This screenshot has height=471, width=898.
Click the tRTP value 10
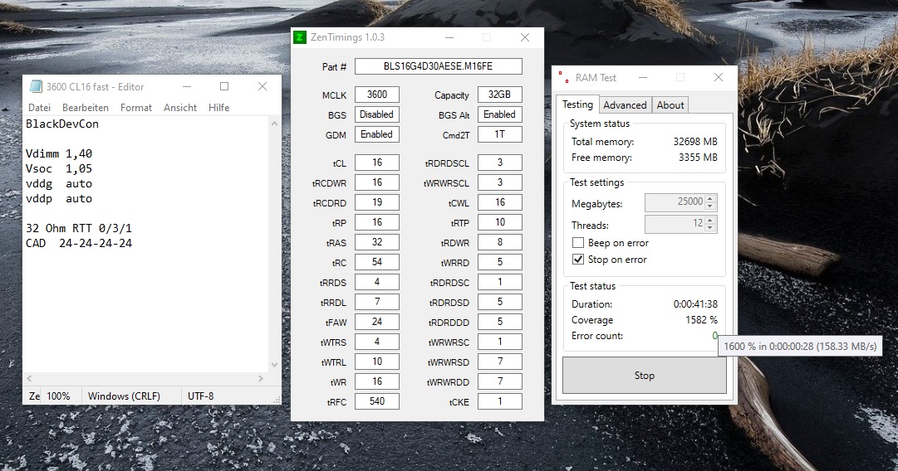[500, 222]
